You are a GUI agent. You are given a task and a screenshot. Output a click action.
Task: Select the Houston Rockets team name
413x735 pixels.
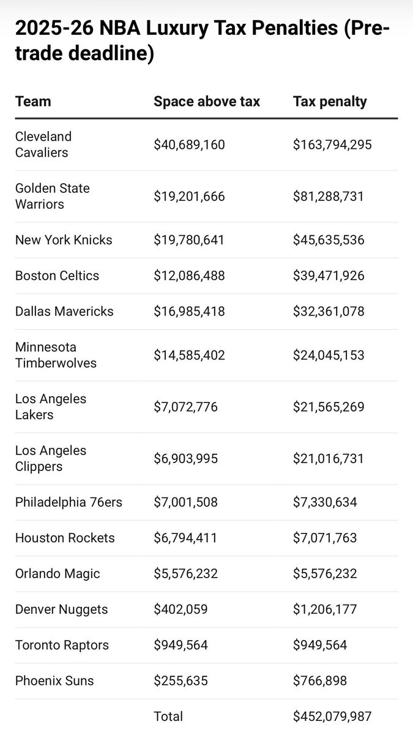point(65,538)
